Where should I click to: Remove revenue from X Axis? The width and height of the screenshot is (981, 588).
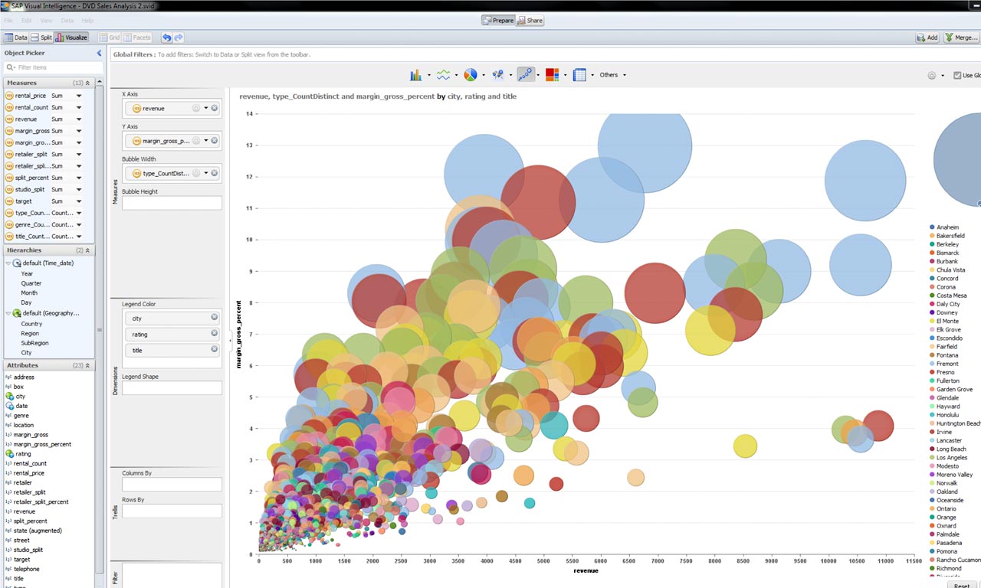click(215, 109)
